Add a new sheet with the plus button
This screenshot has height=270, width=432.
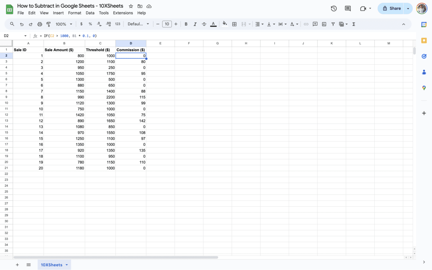click(17, 265)
